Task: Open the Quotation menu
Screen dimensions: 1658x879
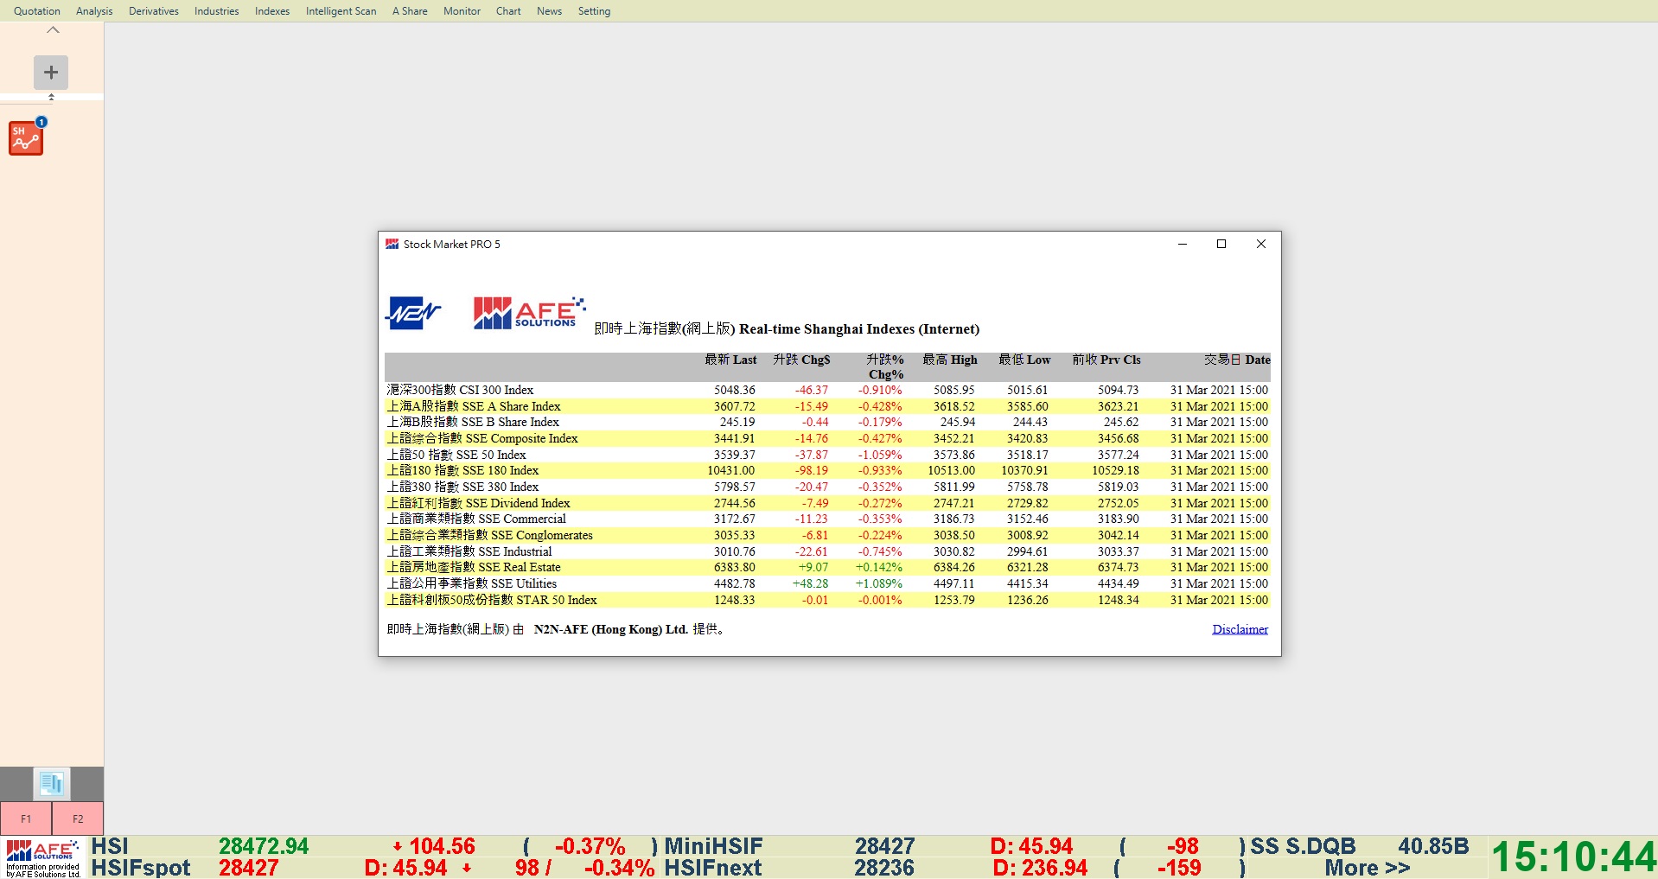Action: (x=37, y=11)
